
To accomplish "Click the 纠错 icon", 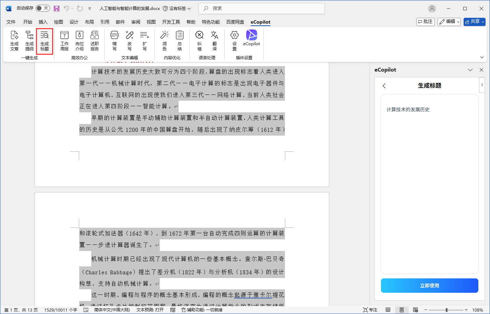I will tap(199, 41).
